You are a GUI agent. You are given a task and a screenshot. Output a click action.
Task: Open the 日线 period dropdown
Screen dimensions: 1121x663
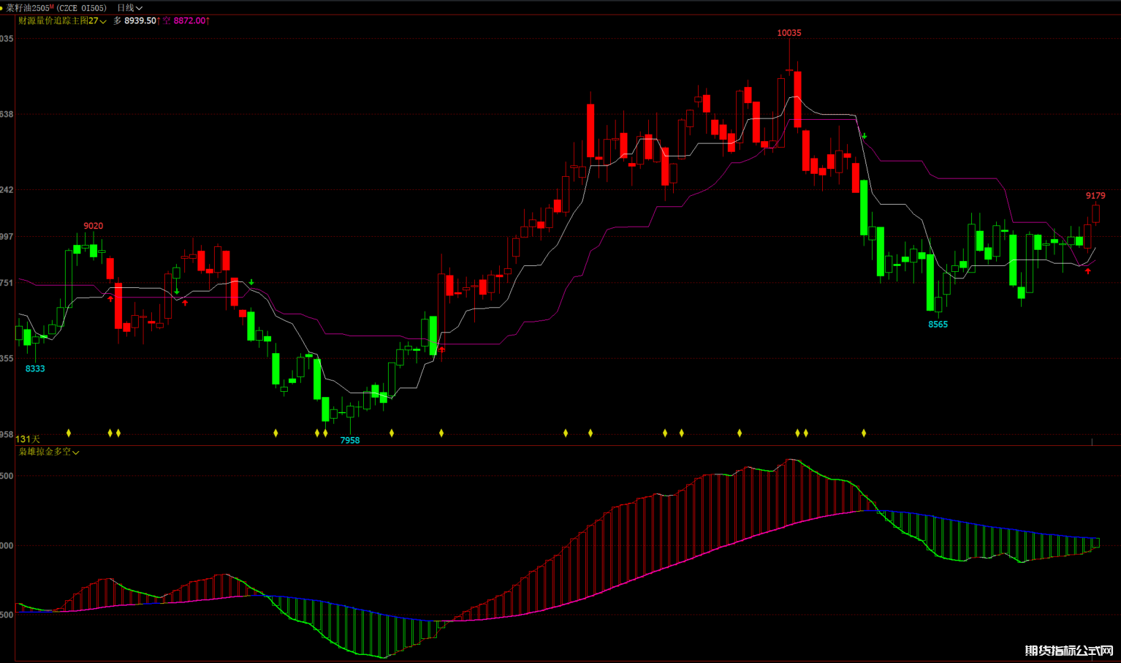pyautogui.click(x=129, y=8)
